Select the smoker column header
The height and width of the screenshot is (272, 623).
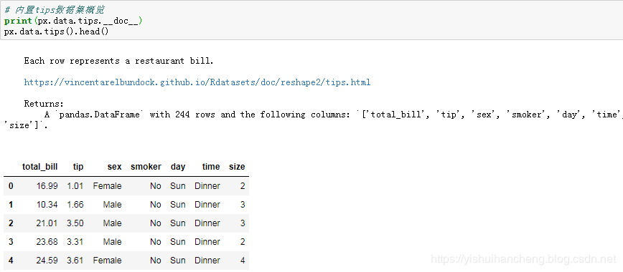[x=146, y=167]
